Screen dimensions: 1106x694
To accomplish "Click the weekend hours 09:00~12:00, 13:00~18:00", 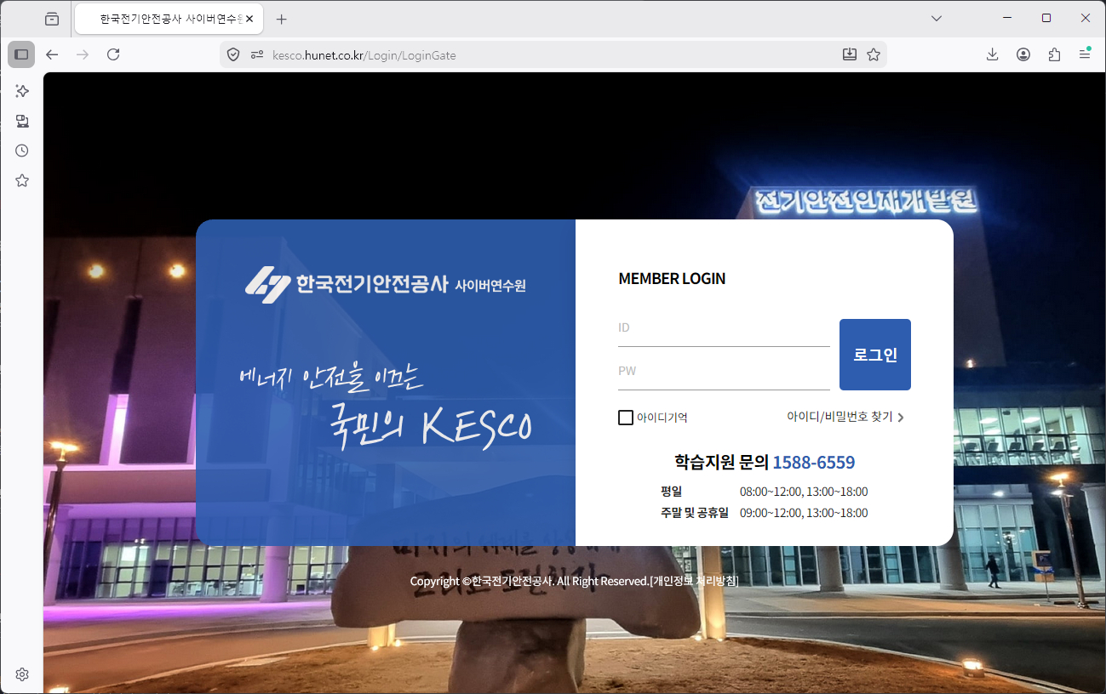I will point(804,513).
